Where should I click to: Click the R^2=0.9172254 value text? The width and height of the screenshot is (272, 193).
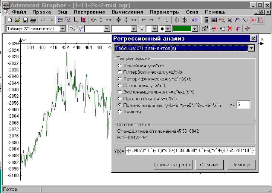point(133,137)
